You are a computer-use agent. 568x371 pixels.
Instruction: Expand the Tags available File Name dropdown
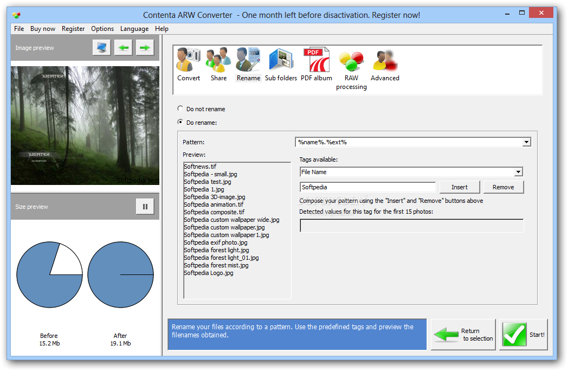tap(518, 172)
